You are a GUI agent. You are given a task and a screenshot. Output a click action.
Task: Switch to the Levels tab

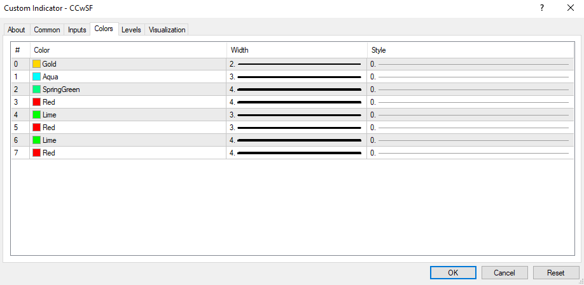click(x=131, y=30)
